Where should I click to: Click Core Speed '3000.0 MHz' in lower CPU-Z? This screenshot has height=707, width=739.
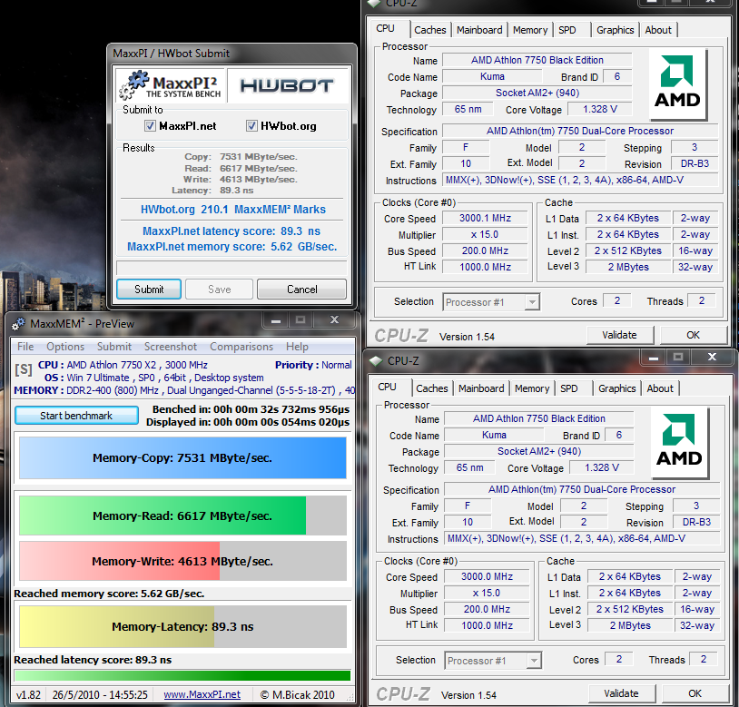(x=487, y=576)
